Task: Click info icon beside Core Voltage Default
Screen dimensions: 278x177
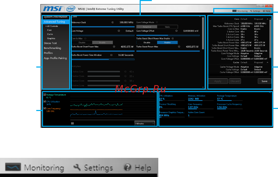Action: 119,31
